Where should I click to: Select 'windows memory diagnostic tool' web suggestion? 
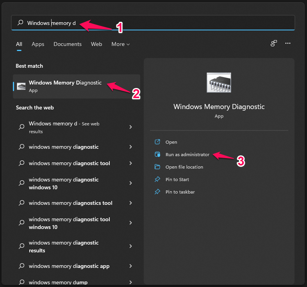pos(76,164)
